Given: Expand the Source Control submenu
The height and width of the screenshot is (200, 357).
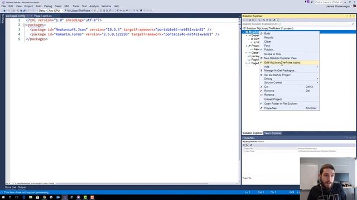Looking at the screenshot, I should [x=289, y=83].
